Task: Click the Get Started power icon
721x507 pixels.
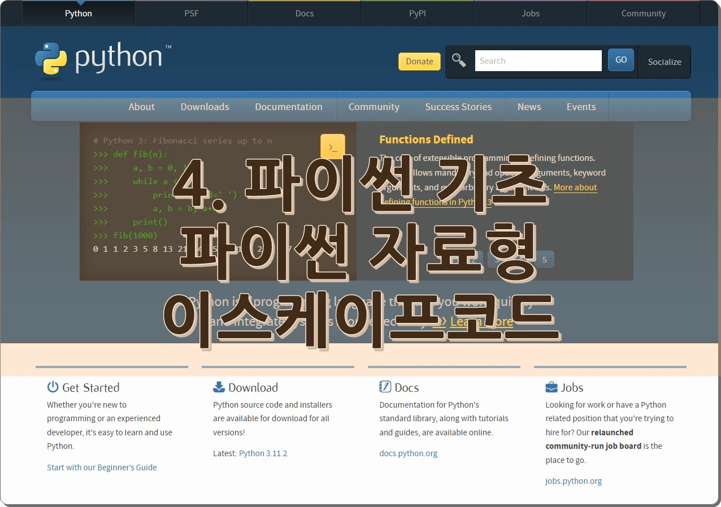Action: tap(53, 387)
